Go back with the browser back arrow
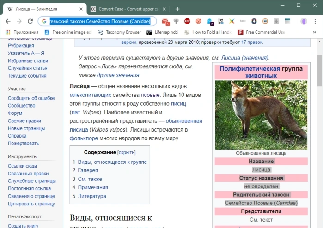This screenshot has width=323, height=228. [x=8, y=21]
